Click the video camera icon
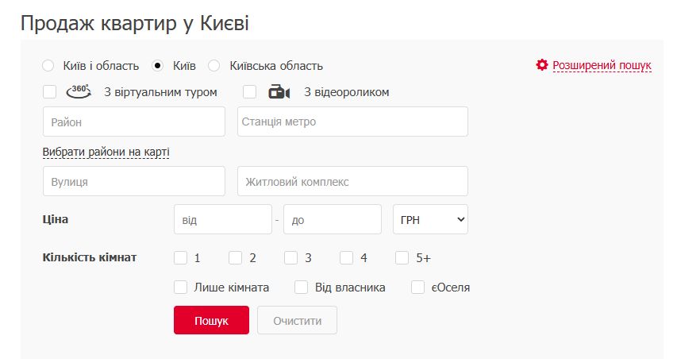Screen dimensions: 677x359 point(279,92)
